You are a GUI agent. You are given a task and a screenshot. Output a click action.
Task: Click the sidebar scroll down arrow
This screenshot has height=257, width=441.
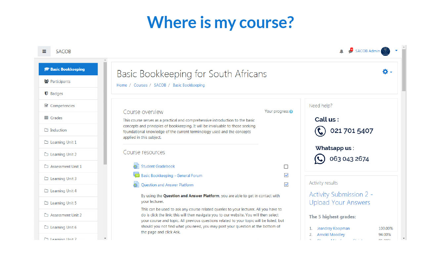(x=105, y=238)
